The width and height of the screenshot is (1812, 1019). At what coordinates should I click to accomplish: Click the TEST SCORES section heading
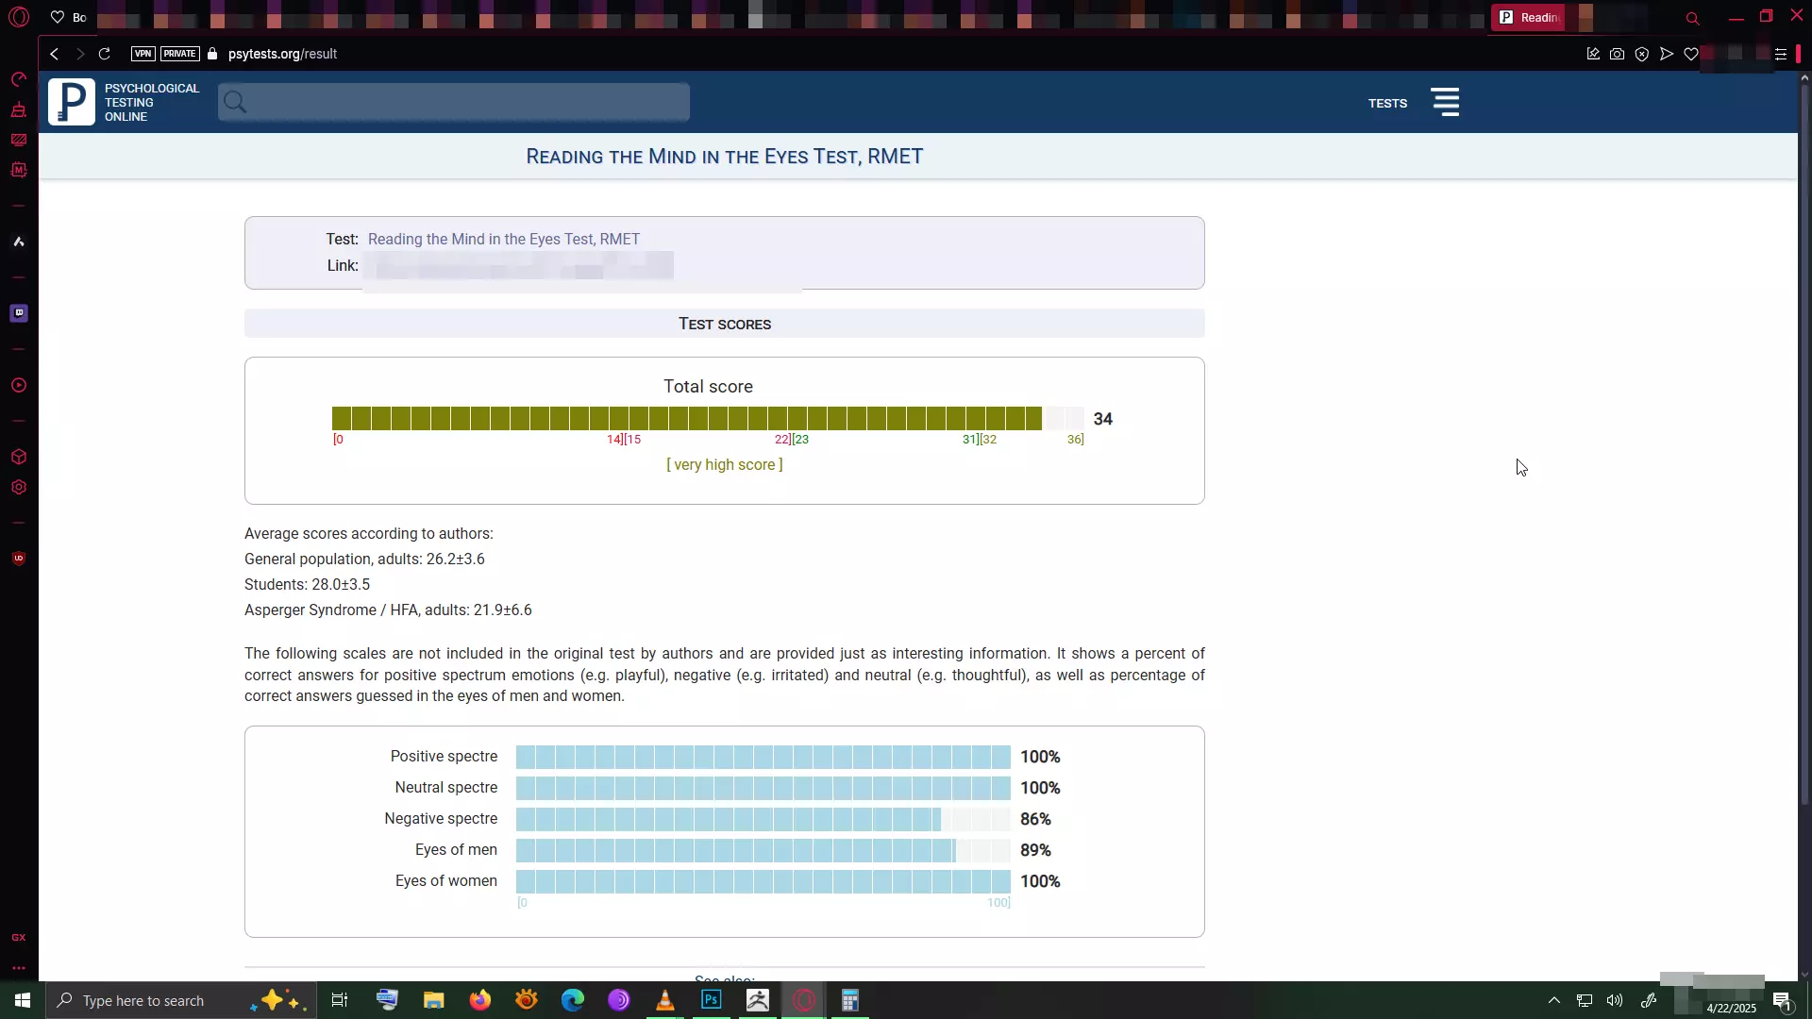(725, 324)
